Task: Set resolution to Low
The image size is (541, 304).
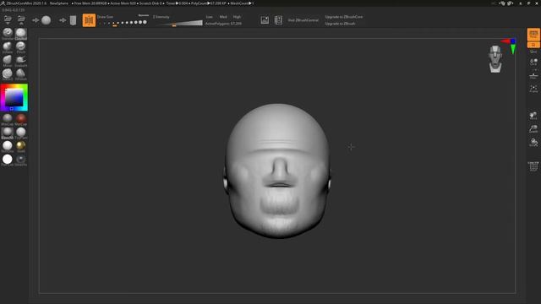Action: pos(210,17)
